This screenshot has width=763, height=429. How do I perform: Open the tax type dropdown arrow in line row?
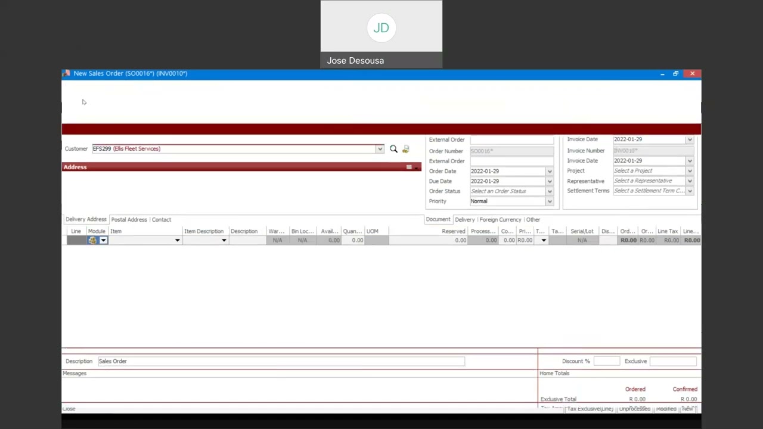pyautogui.click(x=544, y=240)
